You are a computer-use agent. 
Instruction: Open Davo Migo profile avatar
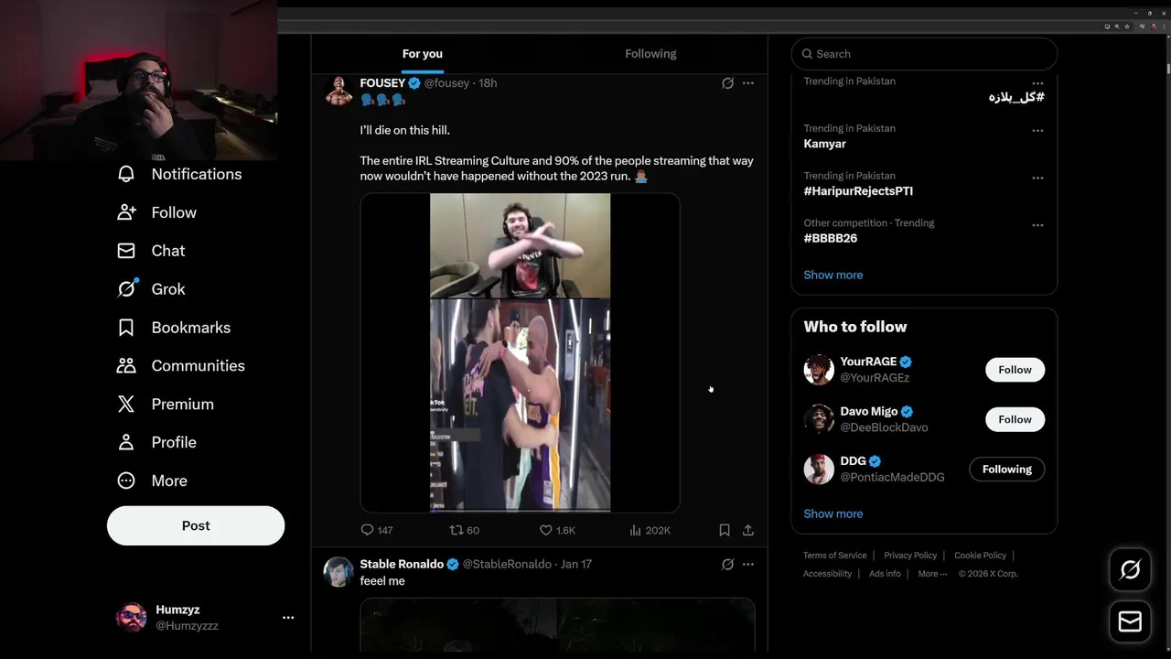[819, 419]
